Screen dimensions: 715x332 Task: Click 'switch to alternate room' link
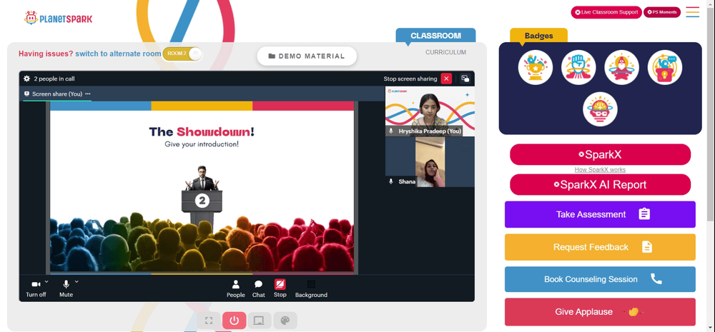pos(118,54)
